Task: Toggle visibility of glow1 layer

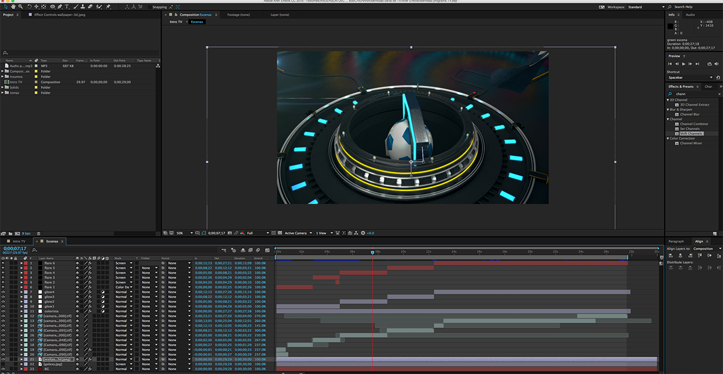Action: (3, 307)
